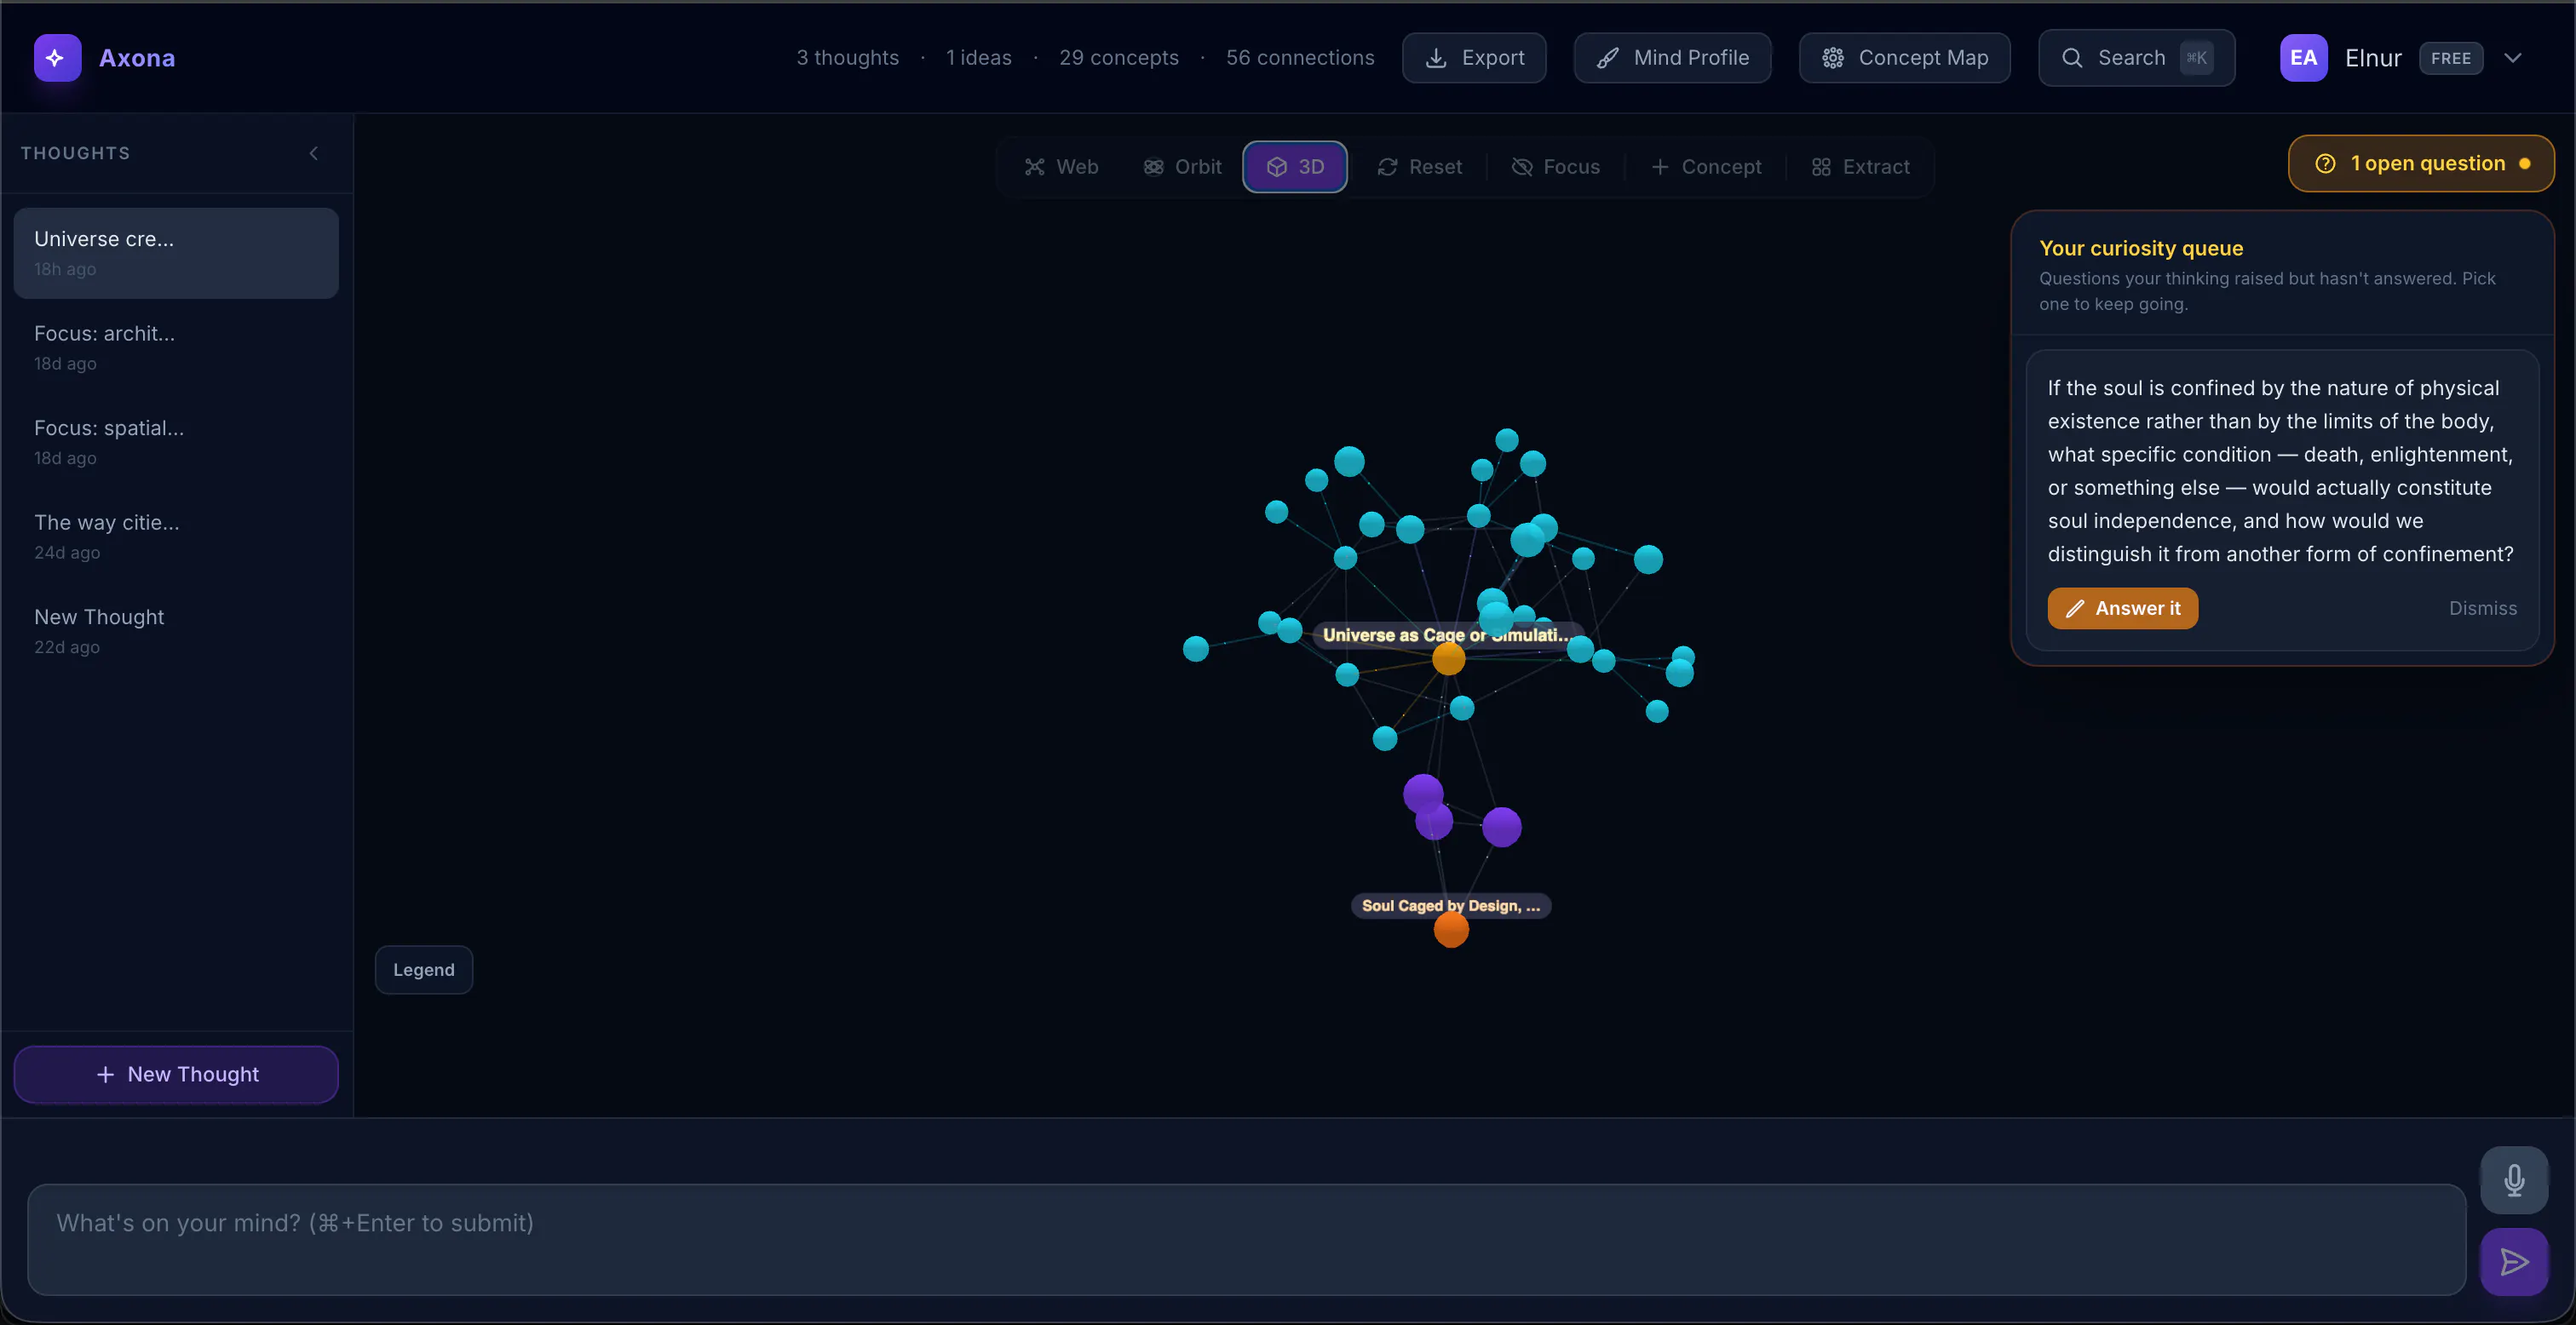Open the user account dropdown chevron
Viewport: 2576px width, 1325px height.
tap(2513, 58)
